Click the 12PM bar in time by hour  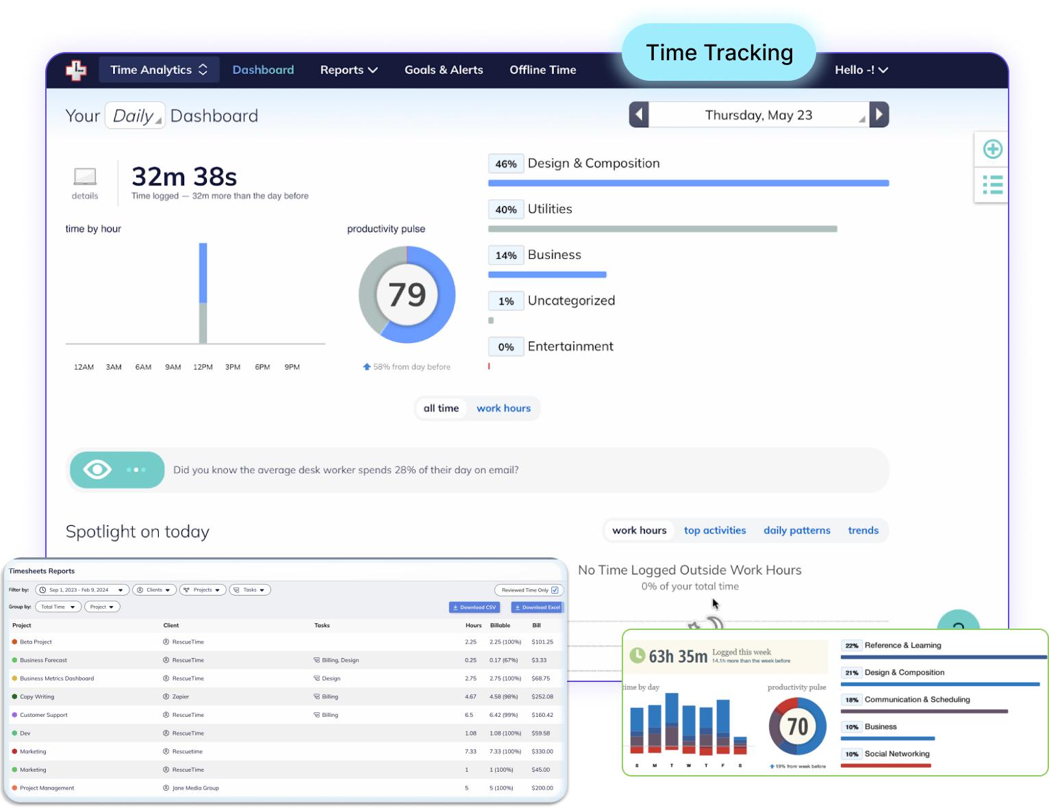click(203, 293)
